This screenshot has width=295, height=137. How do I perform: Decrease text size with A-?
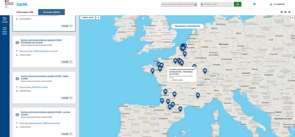tap(290, 12)
